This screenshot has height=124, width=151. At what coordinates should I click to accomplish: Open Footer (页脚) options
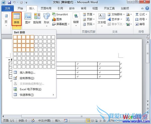click(89, 19)
